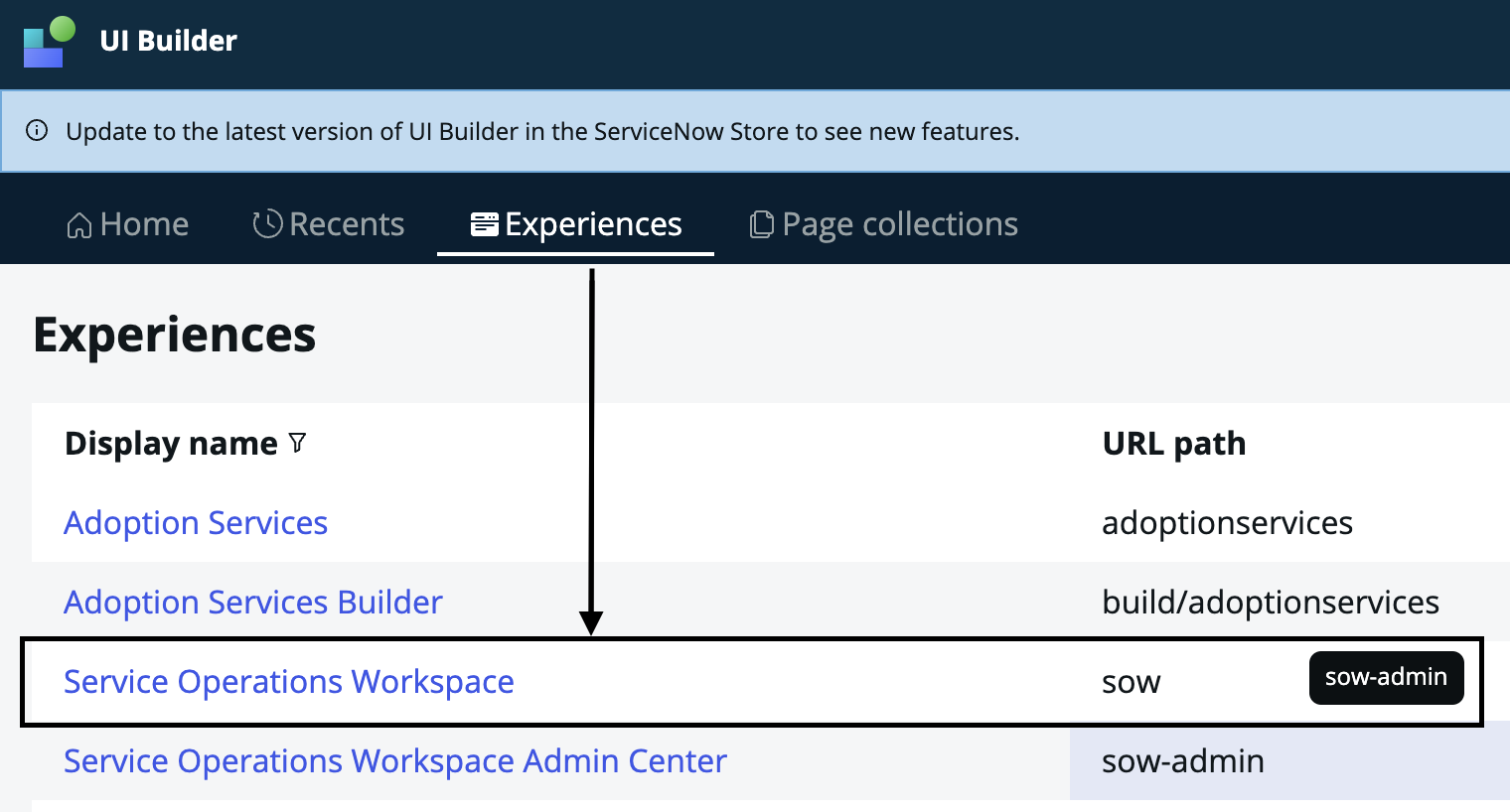Click the Display name column header
1510x812 pixels.
click(171, 443)
